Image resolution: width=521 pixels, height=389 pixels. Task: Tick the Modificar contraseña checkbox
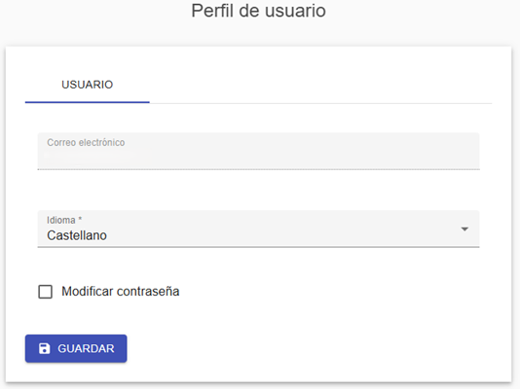coord(45,292)
